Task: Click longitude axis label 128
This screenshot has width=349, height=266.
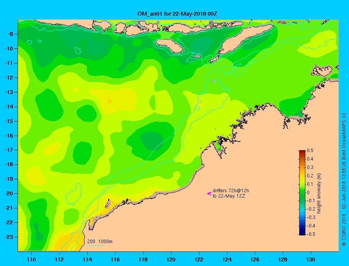Action: click(283, 260)
